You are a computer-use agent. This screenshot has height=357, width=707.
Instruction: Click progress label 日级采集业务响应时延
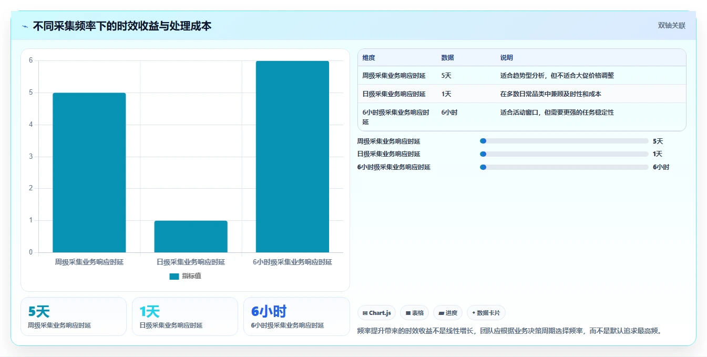388,154
